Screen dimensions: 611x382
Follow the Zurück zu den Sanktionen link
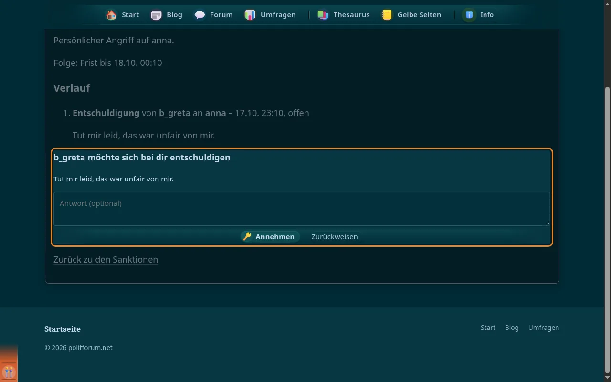pyautogui.click(x=105, y=259)
